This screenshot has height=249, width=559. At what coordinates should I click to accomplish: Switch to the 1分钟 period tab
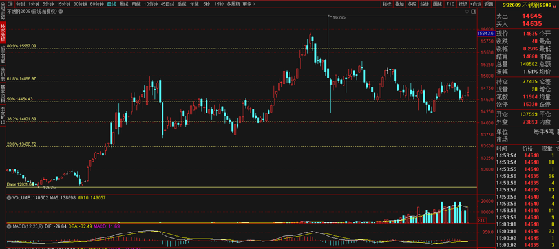tap(34, 5)
